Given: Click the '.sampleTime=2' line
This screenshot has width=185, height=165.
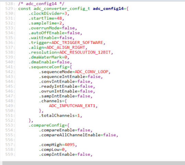Looking at the screenshot, I should (46, 23).
